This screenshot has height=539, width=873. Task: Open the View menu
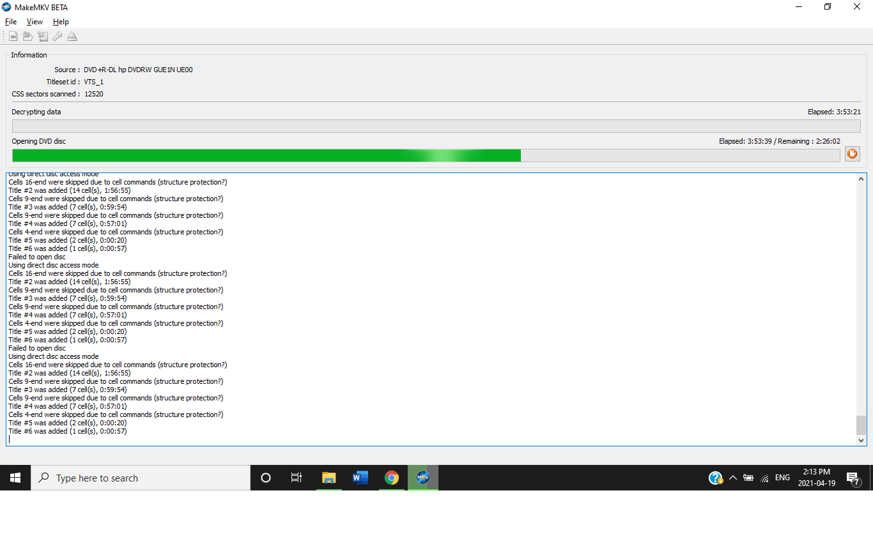coord(35,22)
